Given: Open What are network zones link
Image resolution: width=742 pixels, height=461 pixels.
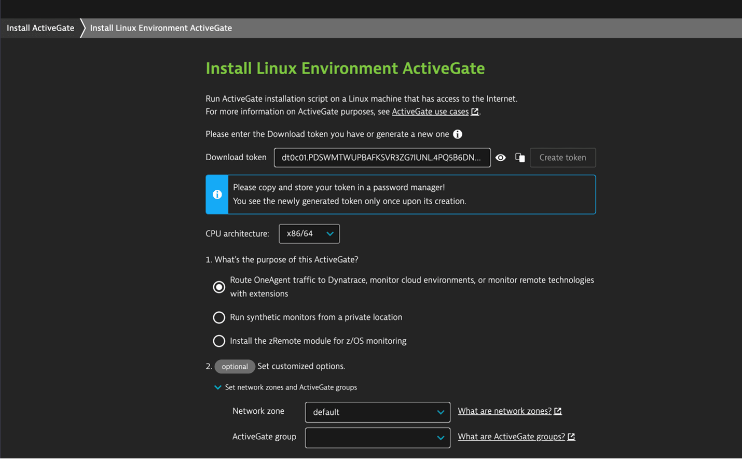Looking at the screenshot, I should (504, 411).
